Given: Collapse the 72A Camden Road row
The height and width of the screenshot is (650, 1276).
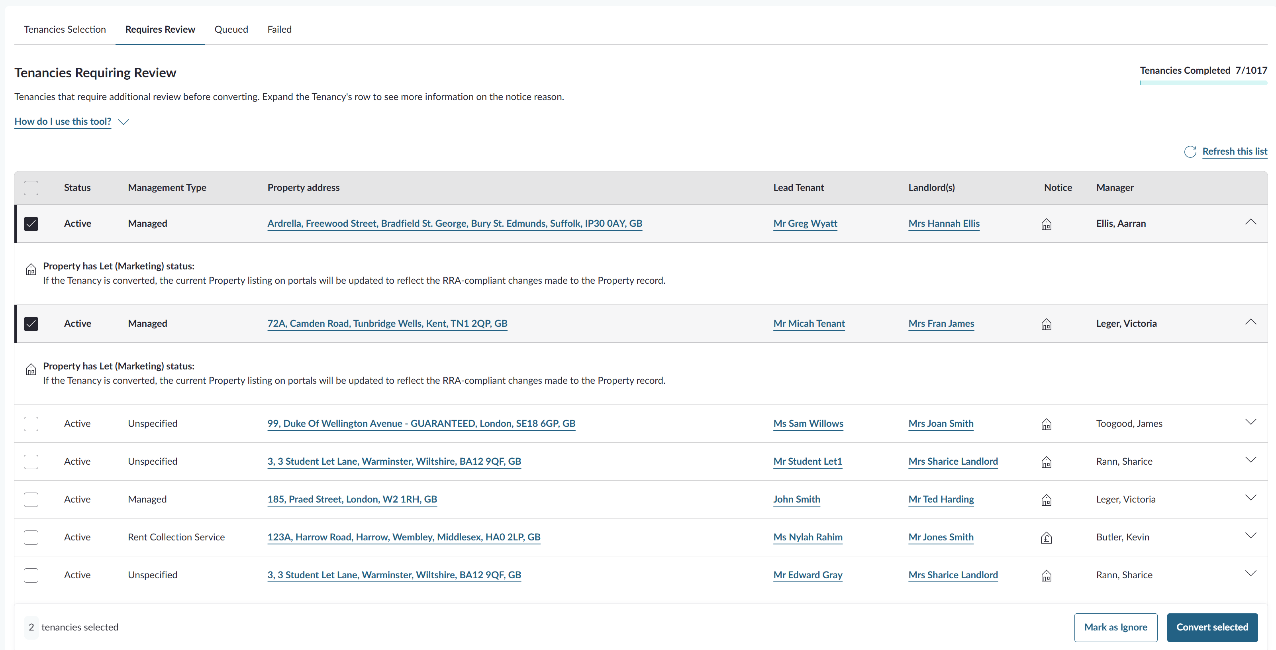Looking at the screenshot, I should (1250, 322).
